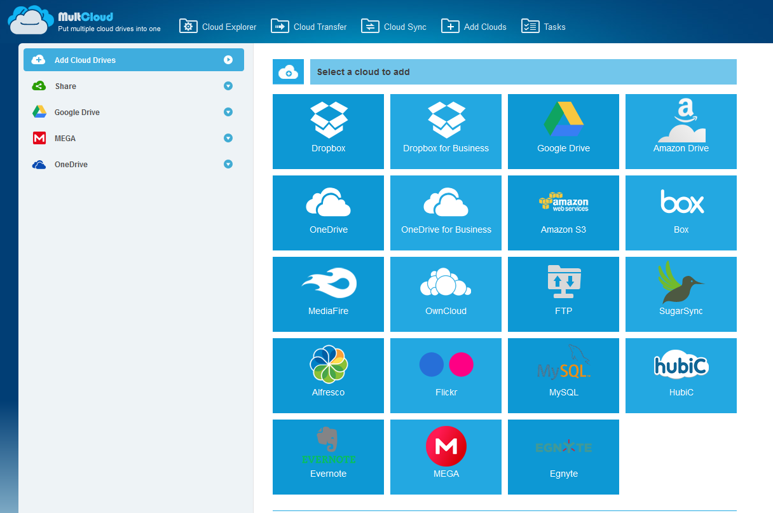
Task: Add Dropbox for Business cloud
Action: [x=446, y=132]
